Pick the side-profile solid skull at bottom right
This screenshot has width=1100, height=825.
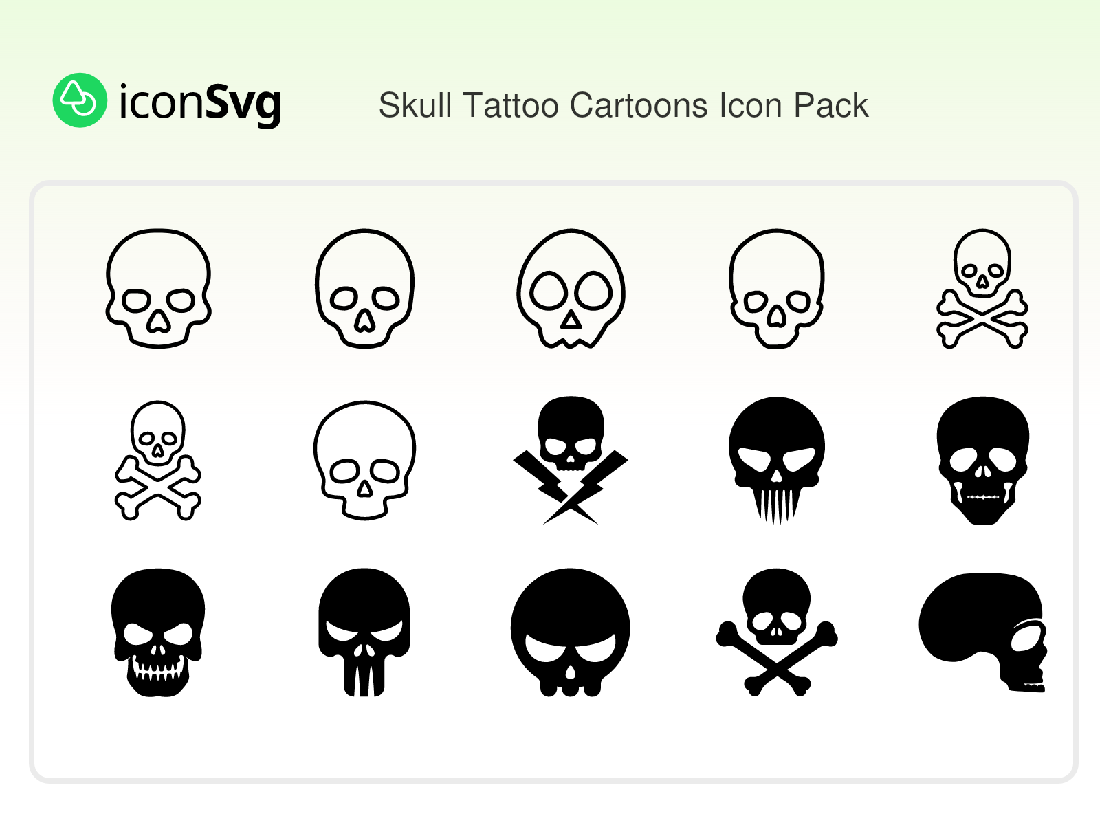[x=983, y=632]
